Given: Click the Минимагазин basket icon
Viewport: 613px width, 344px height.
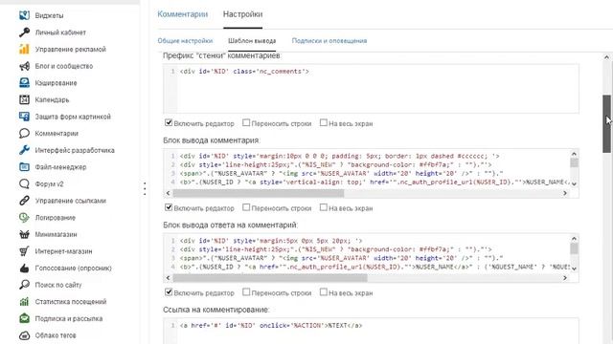Looking at the screenshot, I should click(24, 234).
